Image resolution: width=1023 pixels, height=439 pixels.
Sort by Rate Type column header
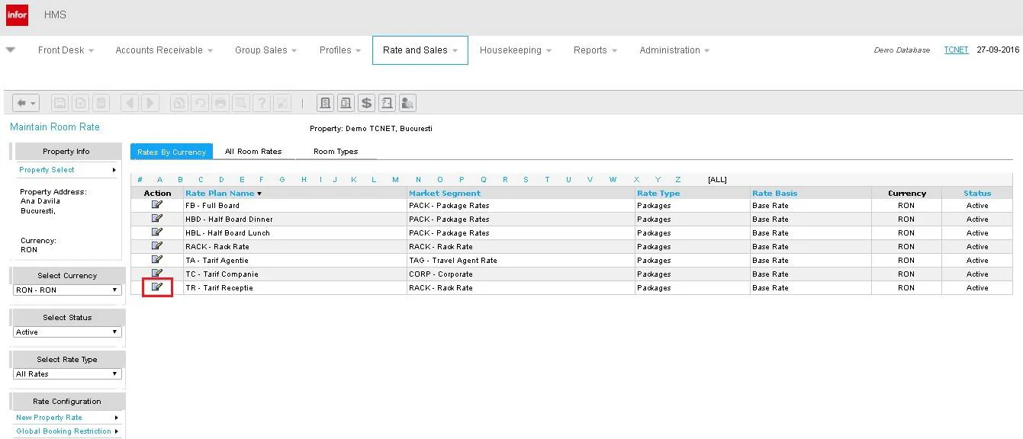pyautogui.click(x=658, y=194)
